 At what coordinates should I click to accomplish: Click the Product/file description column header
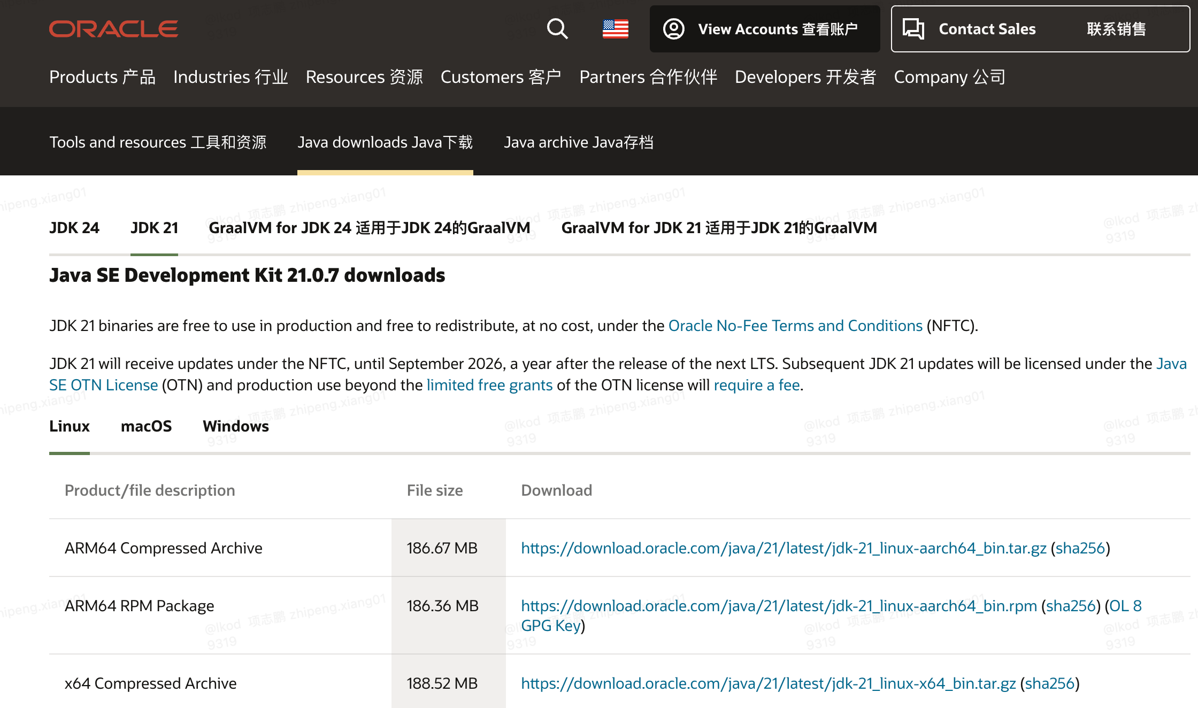click(x=150, y=490)
